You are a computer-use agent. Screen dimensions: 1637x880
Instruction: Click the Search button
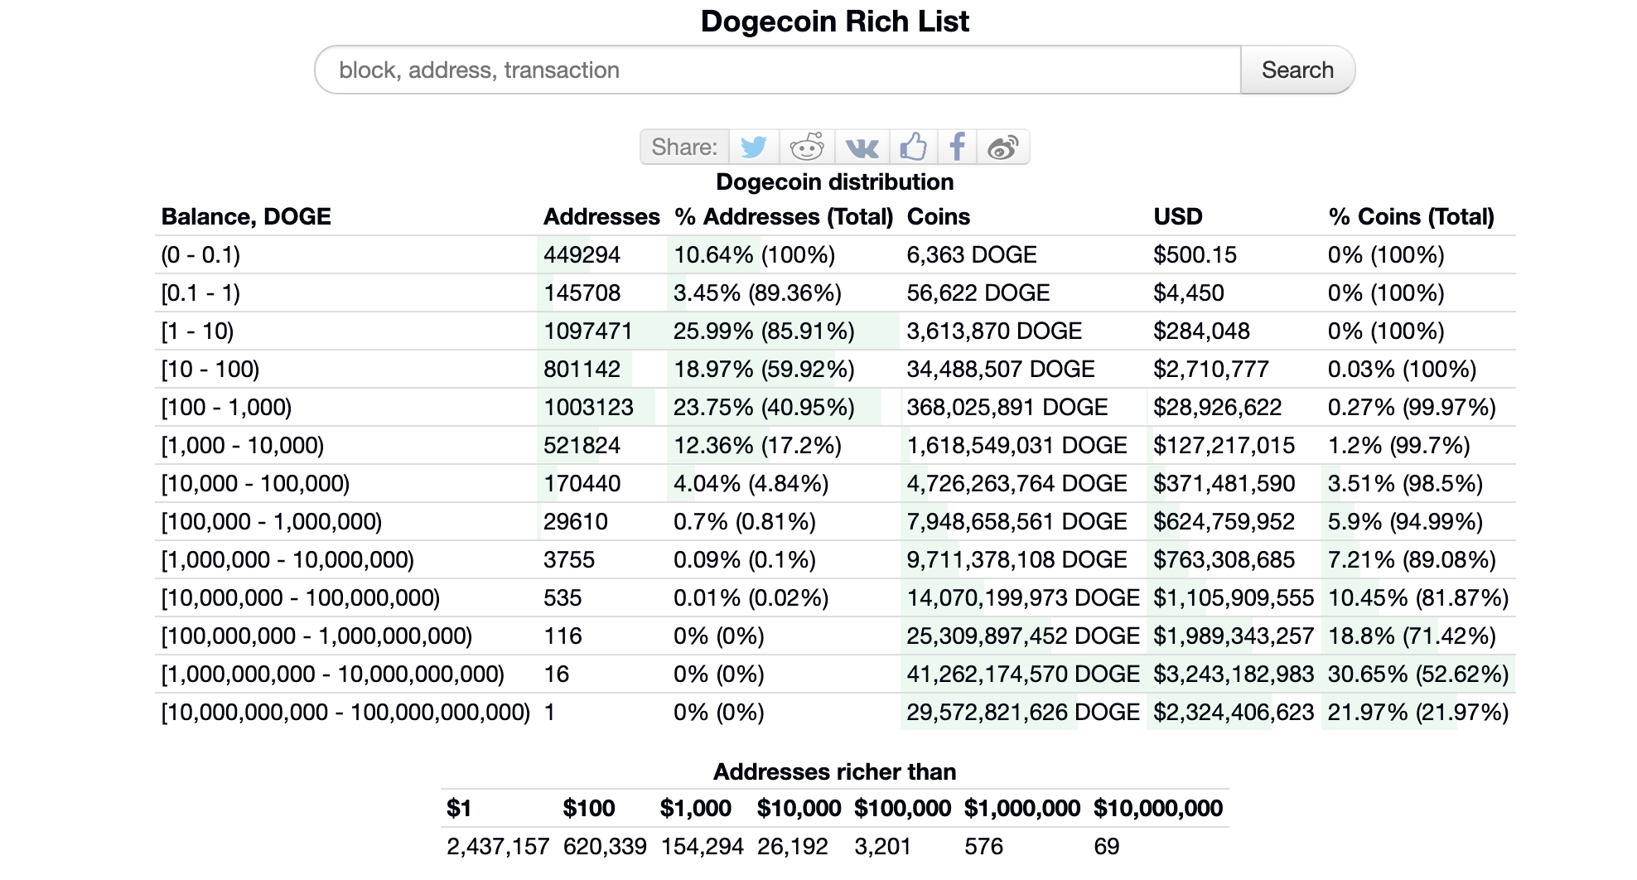pos(1297,70)
